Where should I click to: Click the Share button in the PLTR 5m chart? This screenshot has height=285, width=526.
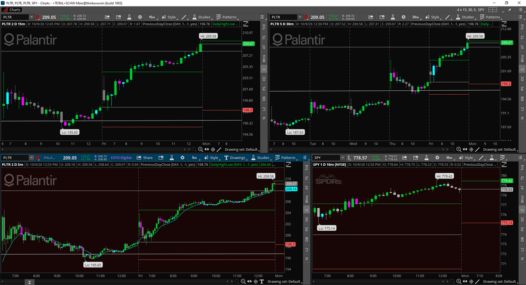145,158
